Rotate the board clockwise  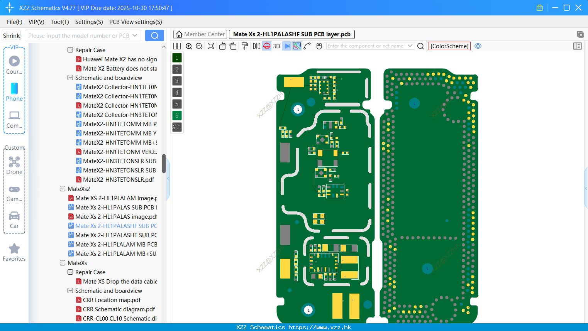click(x=233, y=46)
